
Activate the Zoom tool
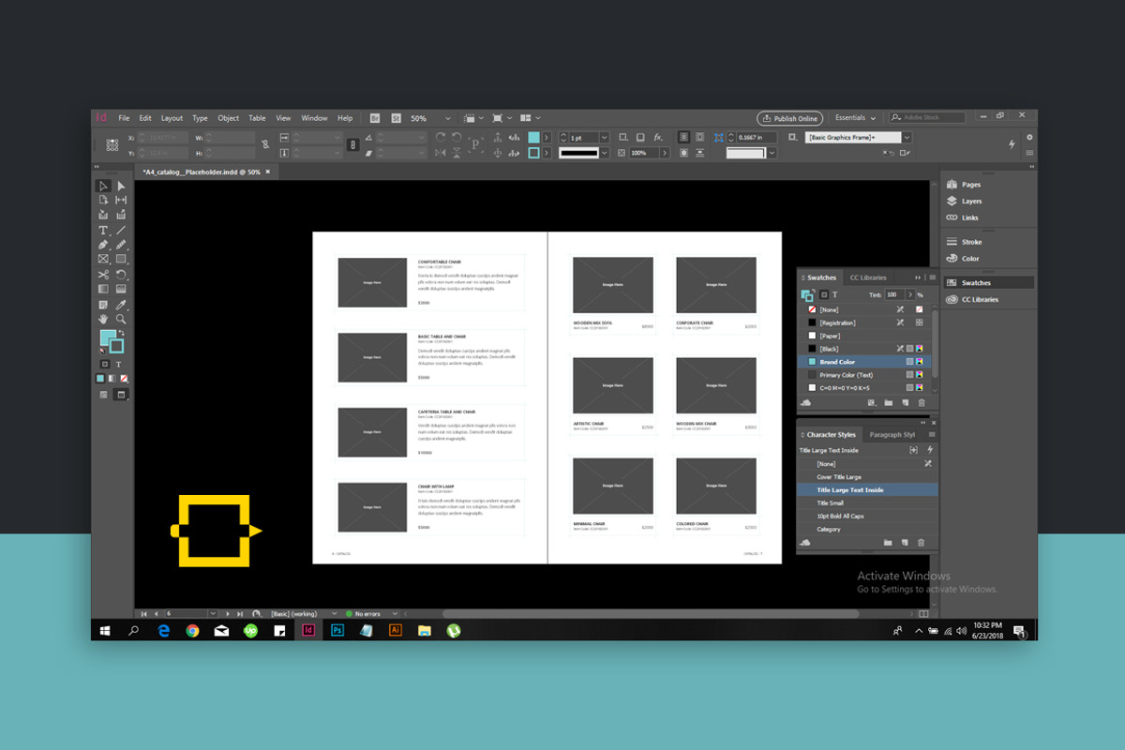pyautogui.click(x=121, y=319)
